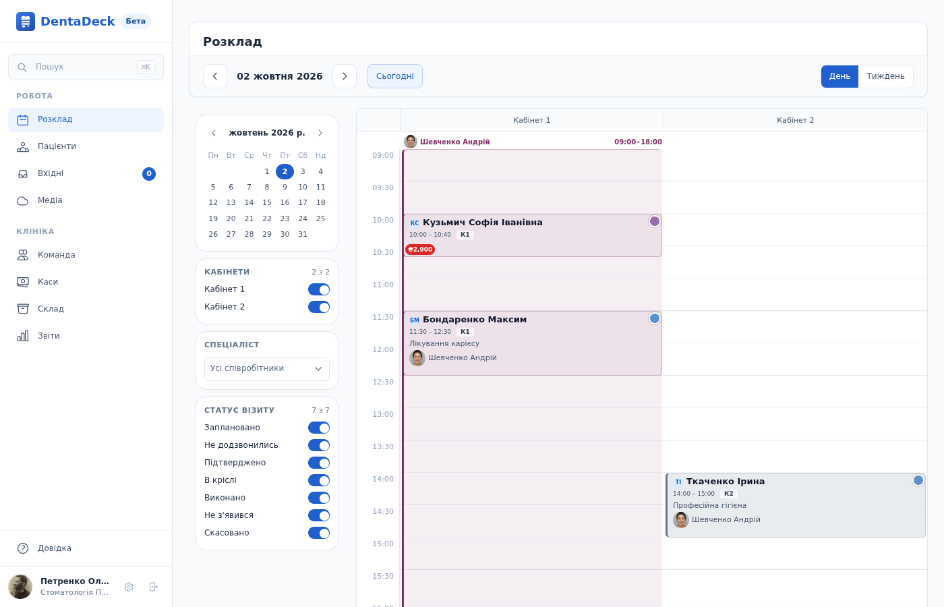Switch to День view
Image resolution: width=944 pixels, height=607 pixels.
(839, 76)
